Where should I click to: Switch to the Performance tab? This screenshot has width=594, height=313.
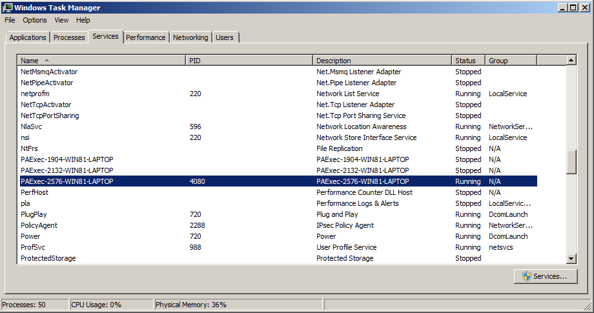coord(146,37)
